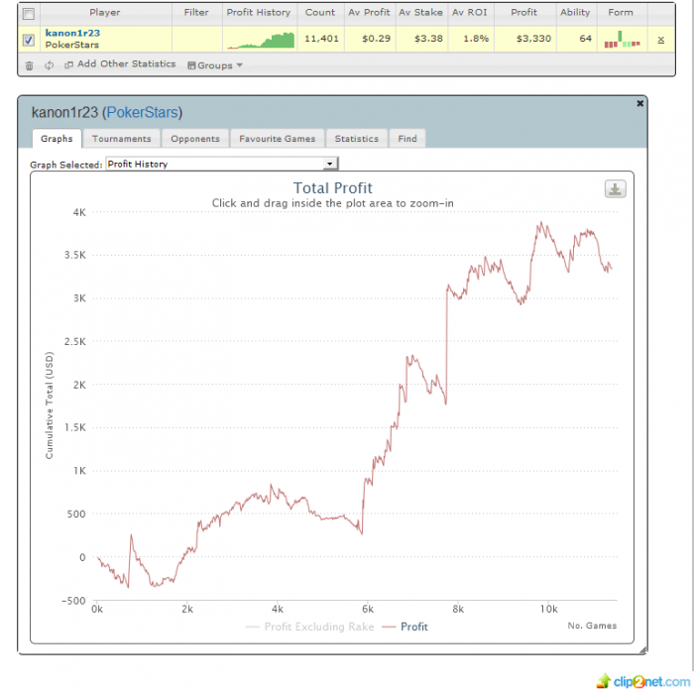Open the Groups dropdown

[x=215, y=65]
